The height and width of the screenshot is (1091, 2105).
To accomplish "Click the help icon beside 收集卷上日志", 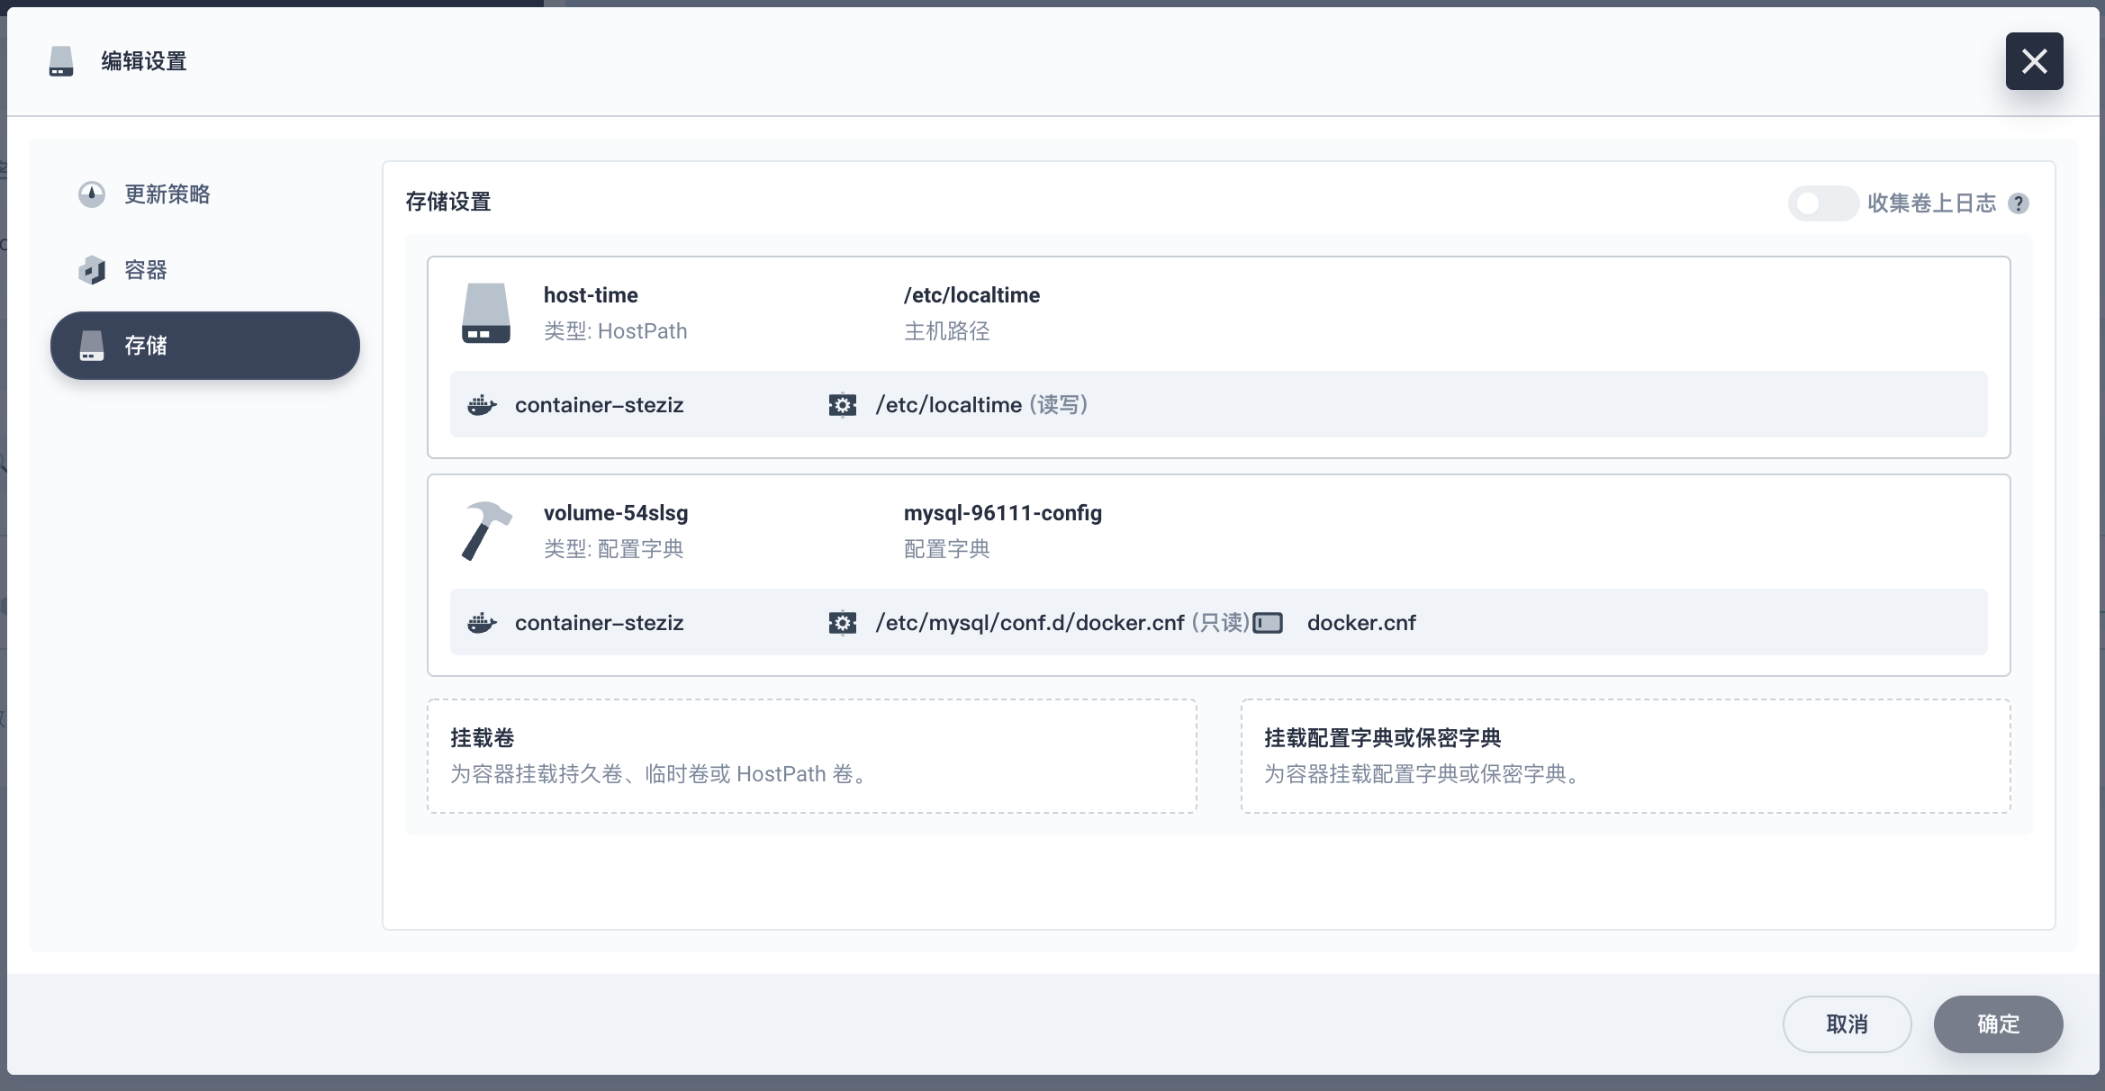I will (x=2019, y=203).
